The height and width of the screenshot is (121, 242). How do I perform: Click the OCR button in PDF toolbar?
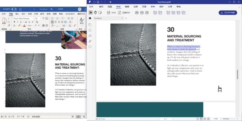click(x=112, y=13)
